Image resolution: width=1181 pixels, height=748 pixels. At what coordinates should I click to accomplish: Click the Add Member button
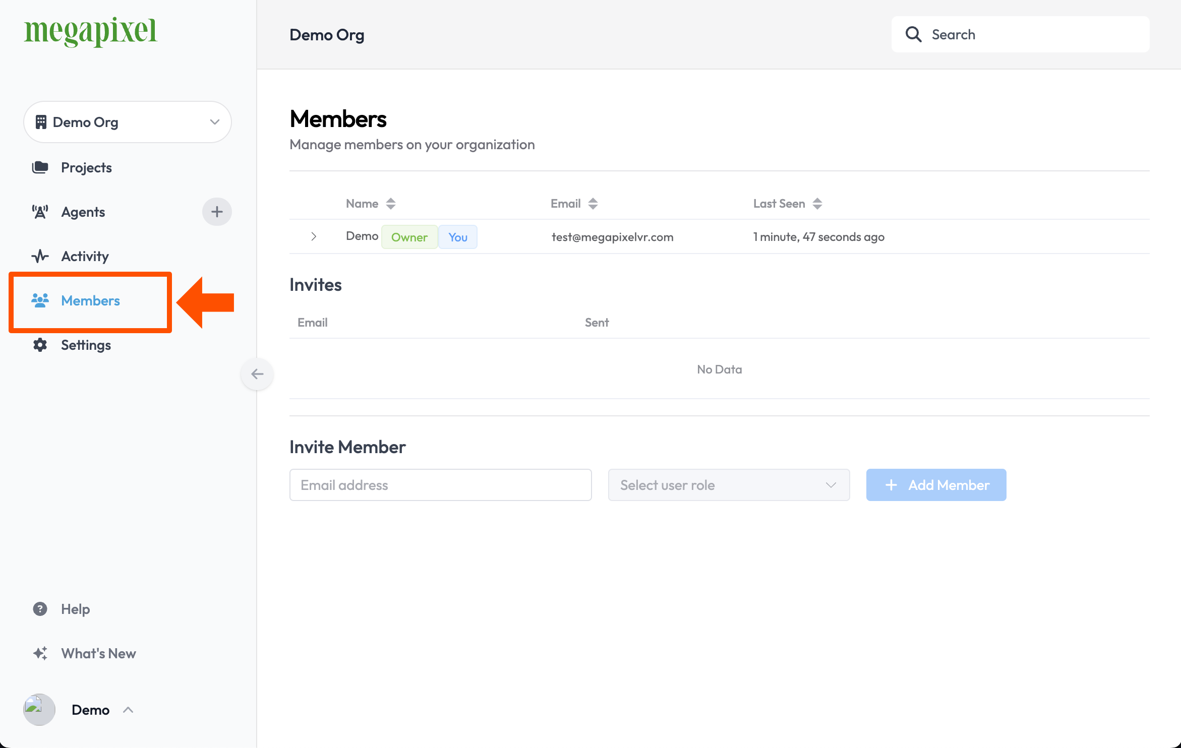(936, 484)
